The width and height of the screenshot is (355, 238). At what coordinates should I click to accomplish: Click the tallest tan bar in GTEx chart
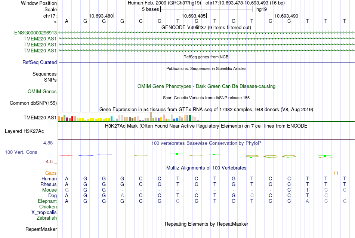coord(151,117)
